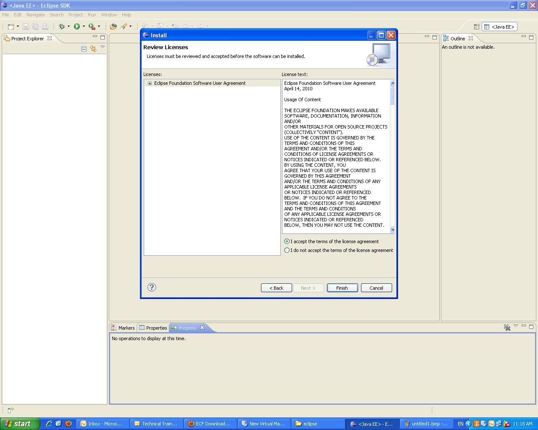Minimize the Progress view panel
Image resolution: width=538 pixels, height=430 pixels.
pyautogui.click(x=524, y=326)
